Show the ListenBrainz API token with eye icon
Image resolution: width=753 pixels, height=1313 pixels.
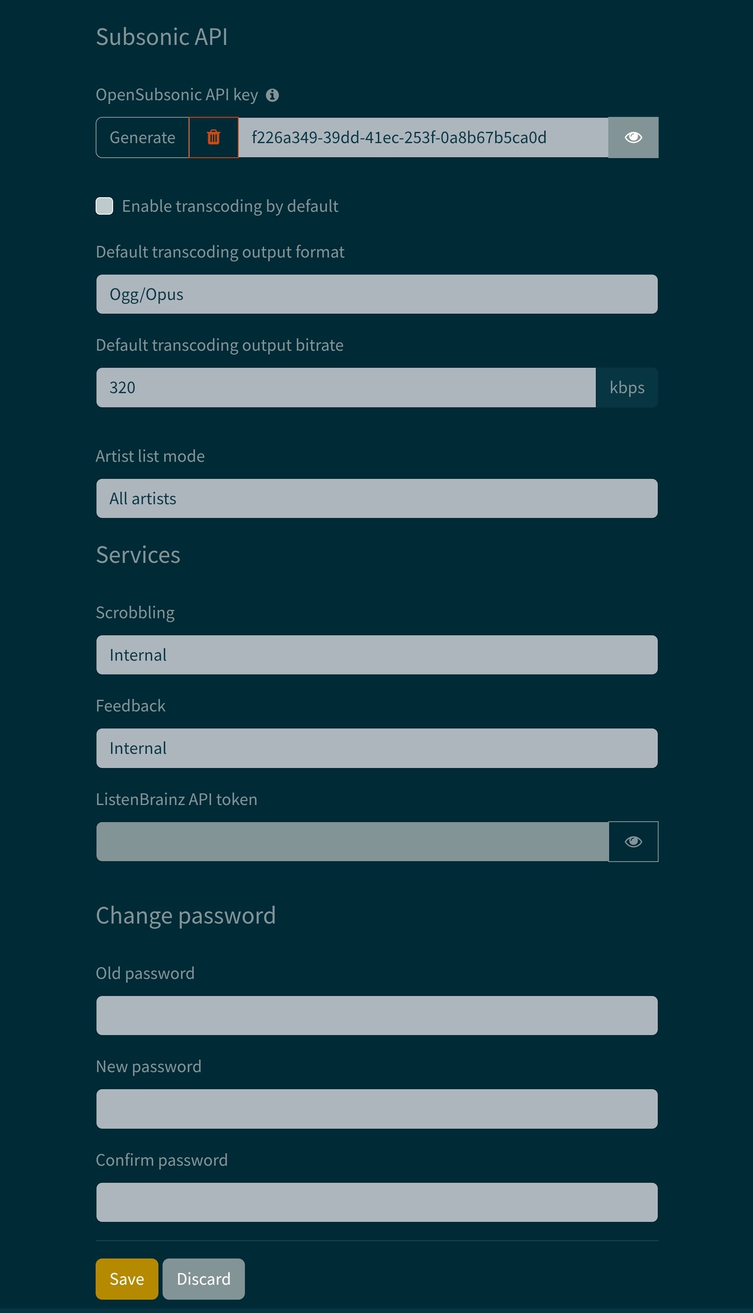pyautogui.click(x=633, y=842)
